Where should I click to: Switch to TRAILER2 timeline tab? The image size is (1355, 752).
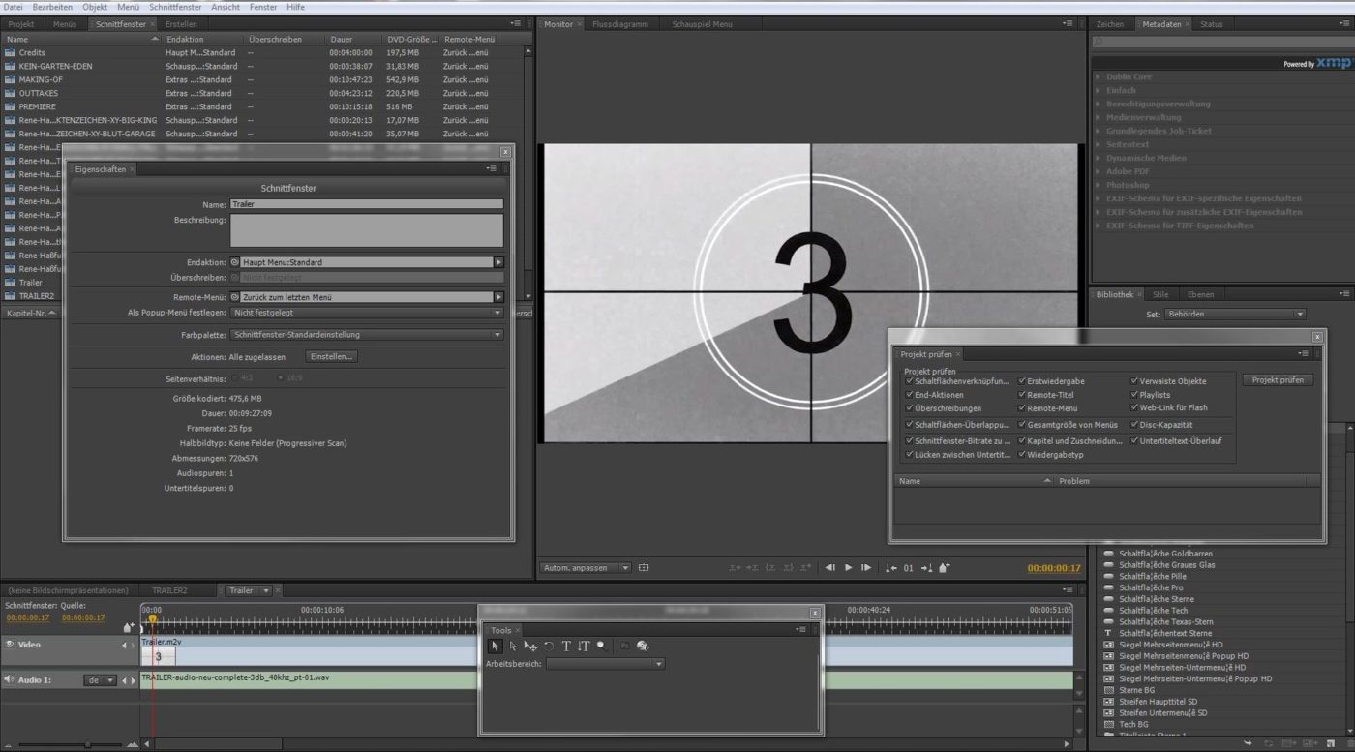(x=169, y=590)
